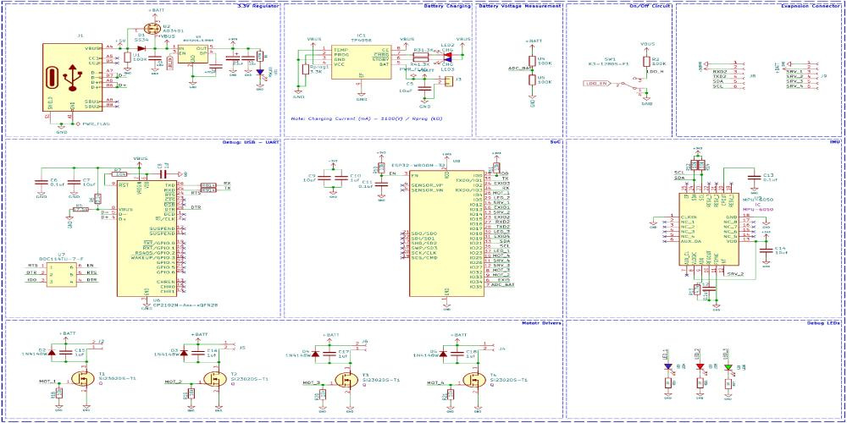The width and height of the screenshot is (847, 423).
Task: Select the 'Debug LEDs' section title
Action: point(823,323)
